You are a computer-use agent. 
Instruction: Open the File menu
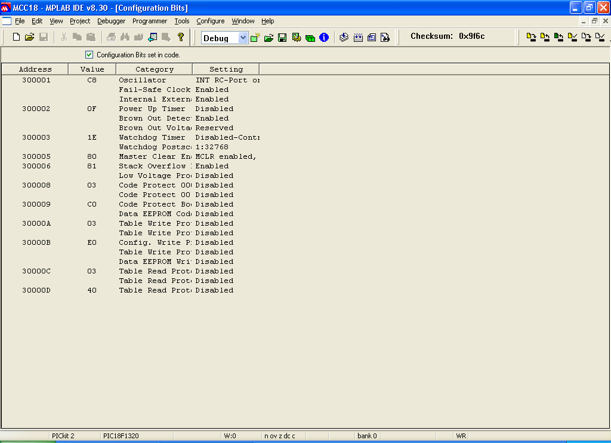click(x=20, y=21)
